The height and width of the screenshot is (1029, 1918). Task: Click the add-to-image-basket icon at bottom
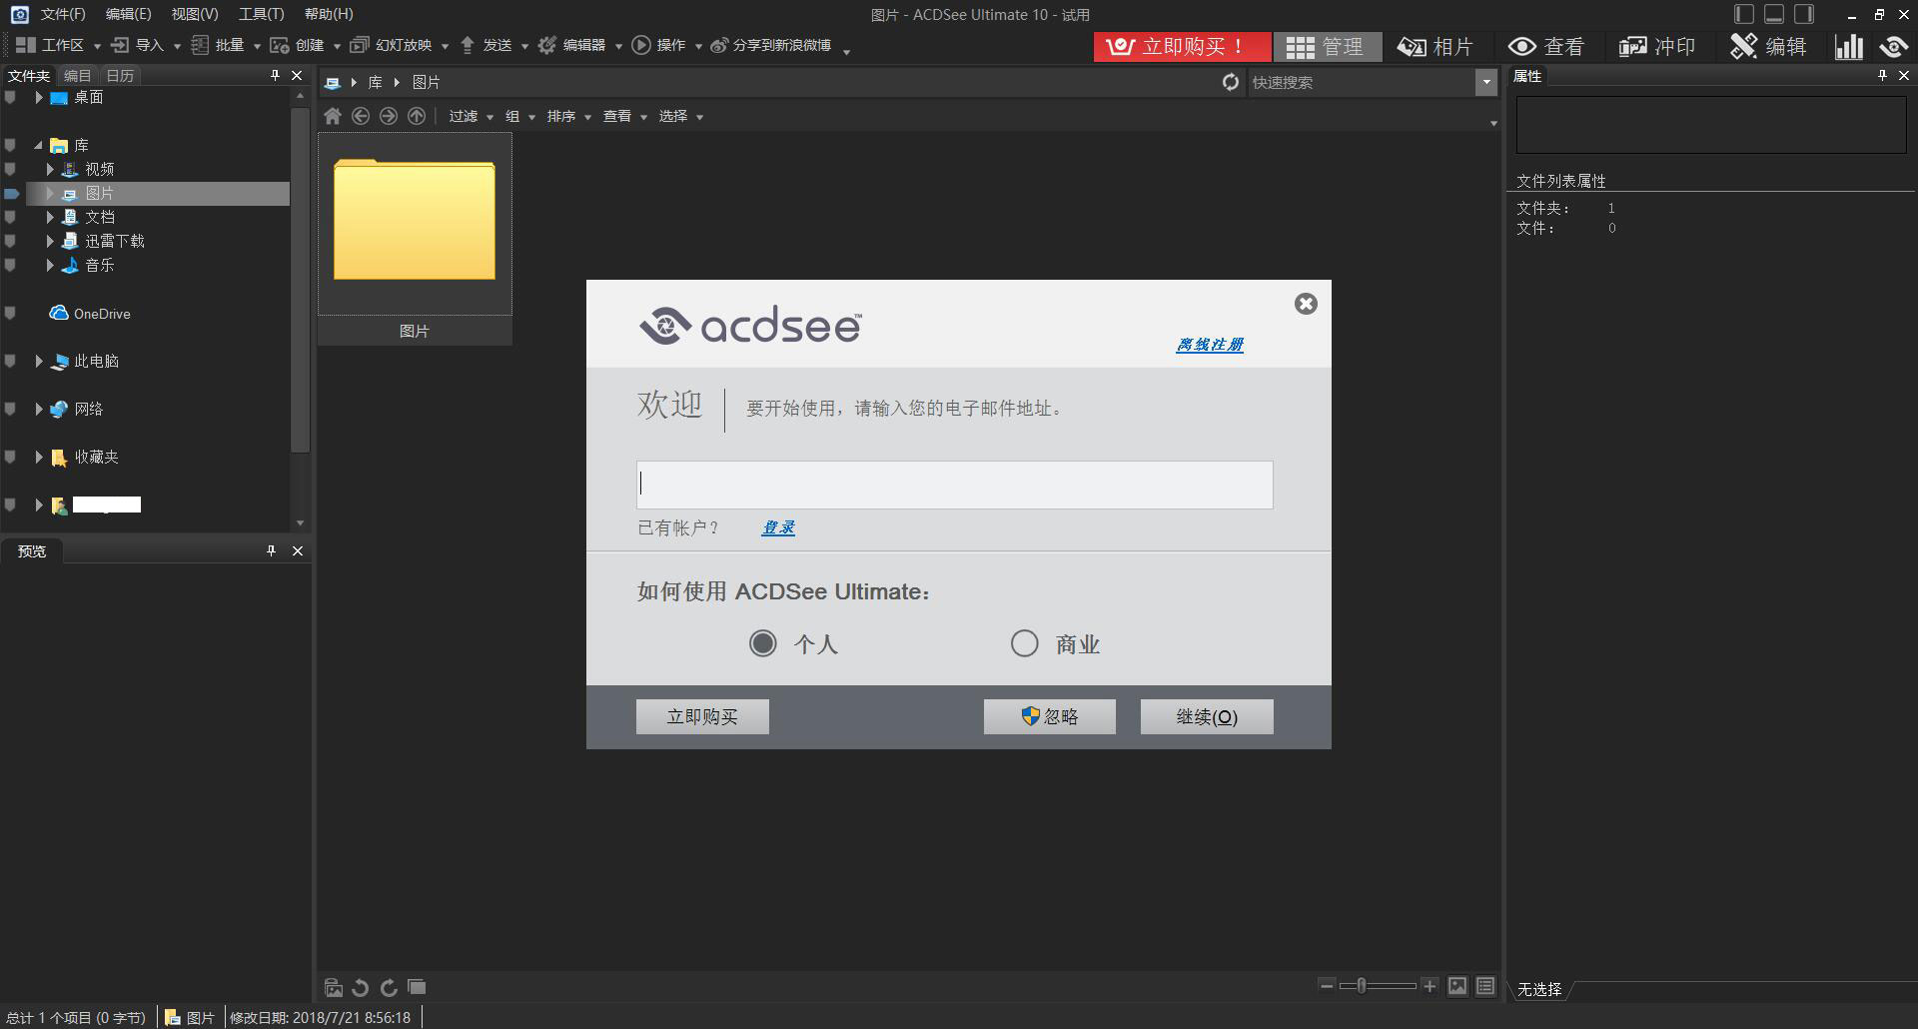(x=334, y=987)
